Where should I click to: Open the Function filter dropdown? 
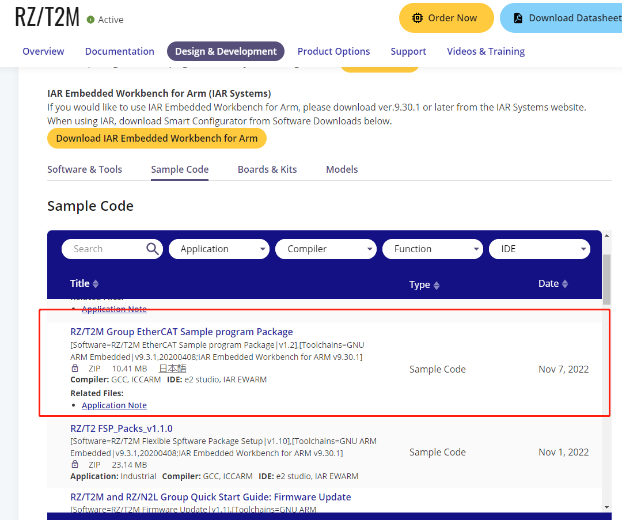(432, 249)
